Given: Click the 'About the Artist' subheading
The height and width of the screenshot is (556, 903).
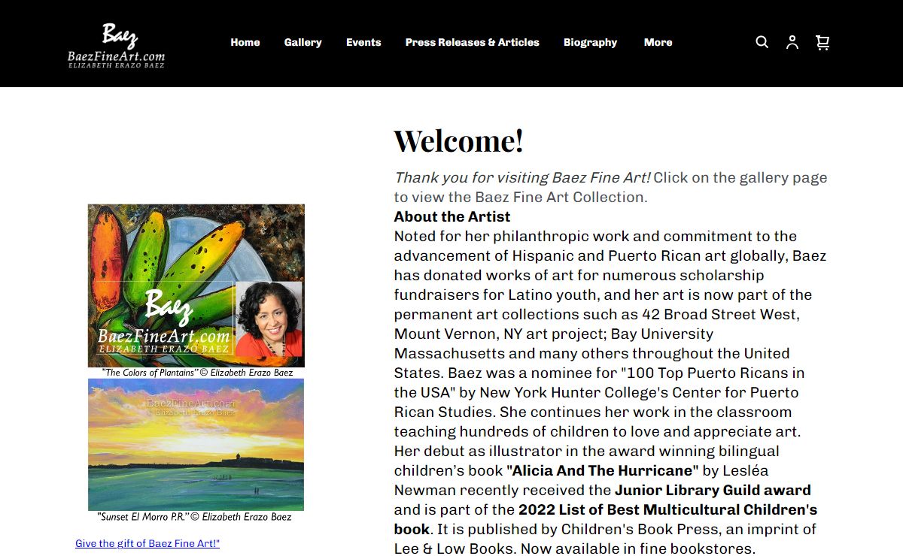Looking at the screenshot, I should click(x=452, y=216).
